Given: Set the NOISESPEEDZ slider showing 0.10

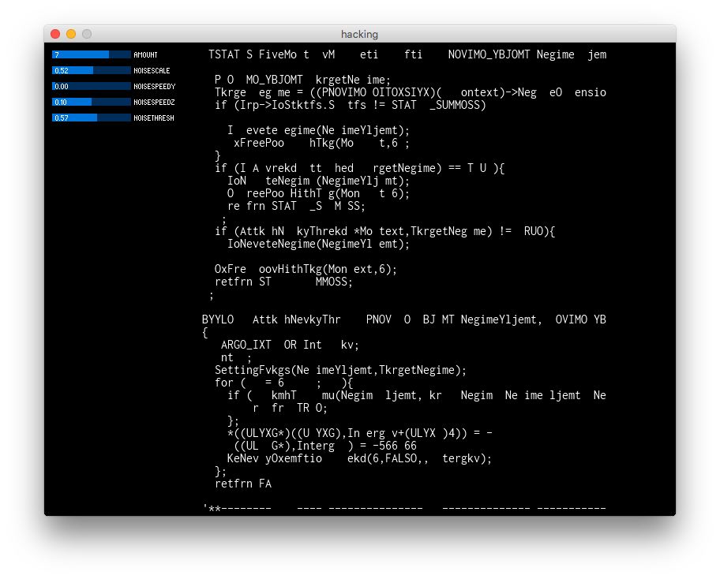Looking at the screenshot, I should tap(92, 102).
